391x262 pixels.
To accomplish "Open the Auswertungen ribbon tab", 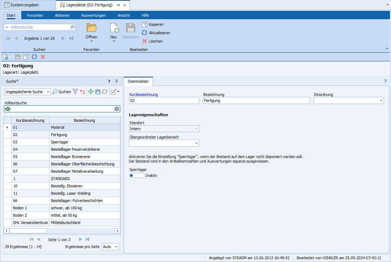I will coord(93,15).
